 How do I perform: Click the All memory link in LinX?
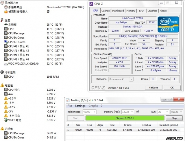(x=138, y=112)
